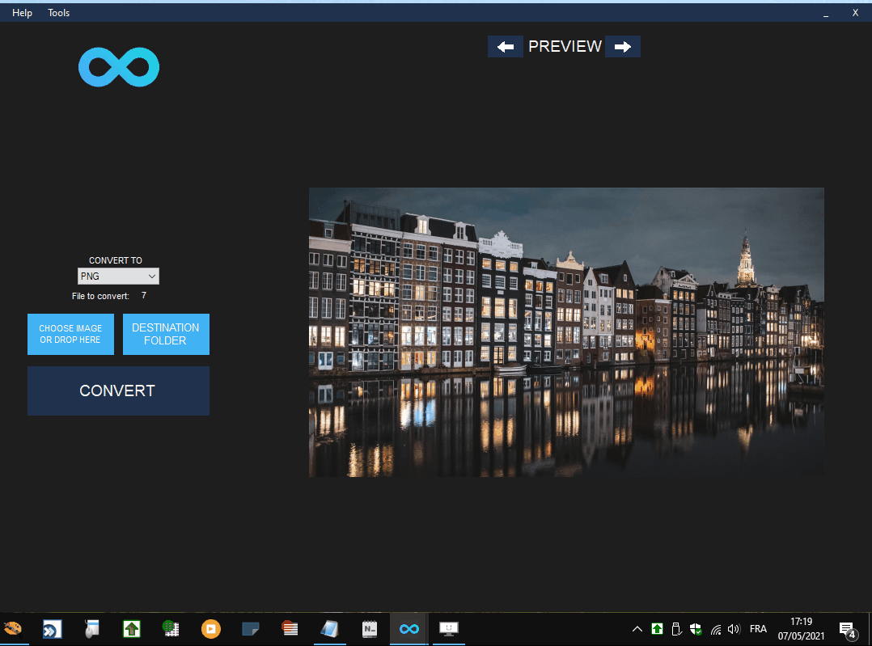Open the notification center with 4 notifications
This screenshot has height=646, width=872.
(848, 631)
